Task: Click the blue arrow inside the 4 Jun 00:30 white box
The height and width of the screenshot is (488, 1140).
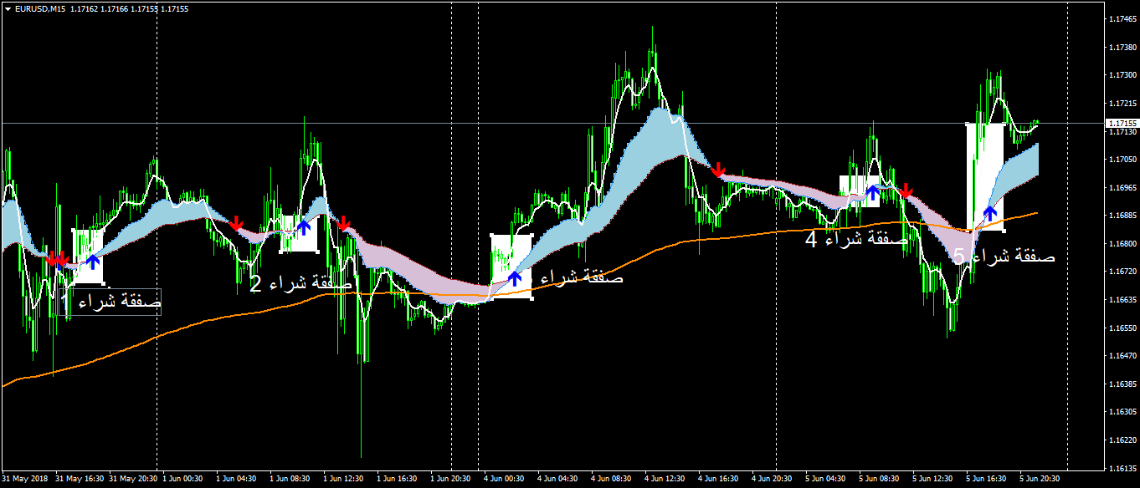Action: click(515, 277)
